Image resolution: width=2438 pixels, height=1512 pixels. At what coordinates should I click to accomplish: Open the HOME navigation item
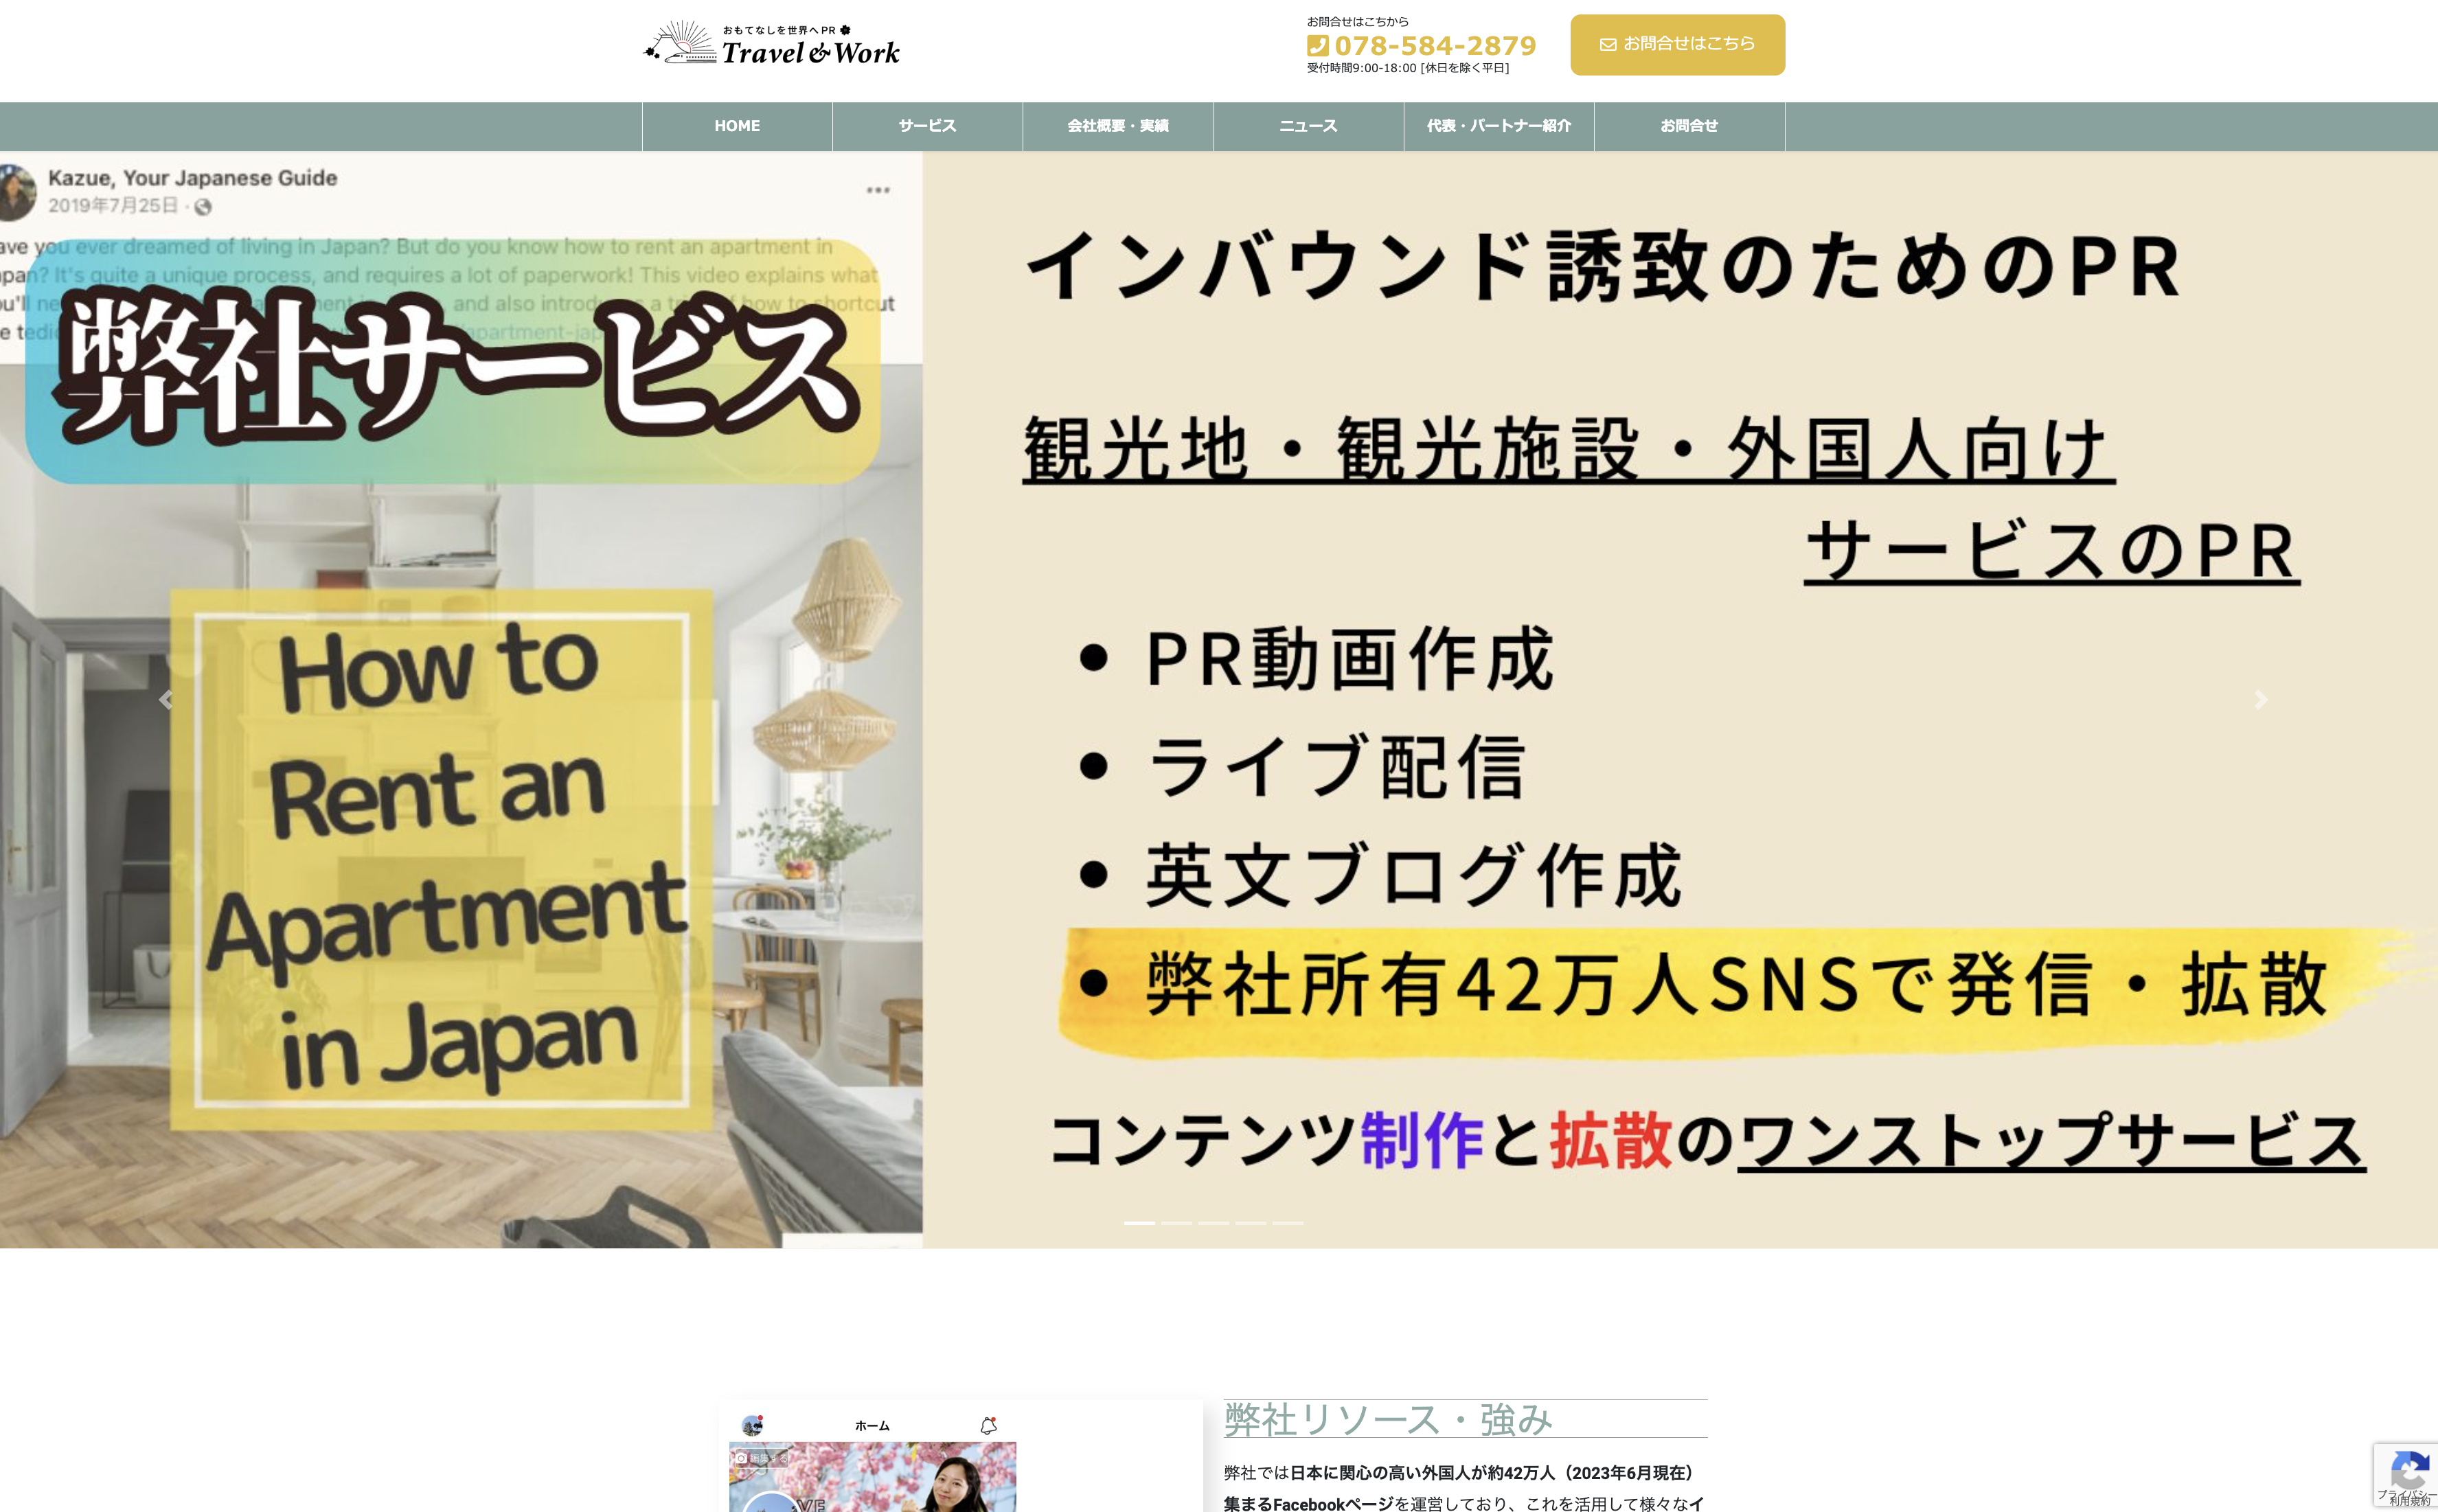(x=737, y=126)
